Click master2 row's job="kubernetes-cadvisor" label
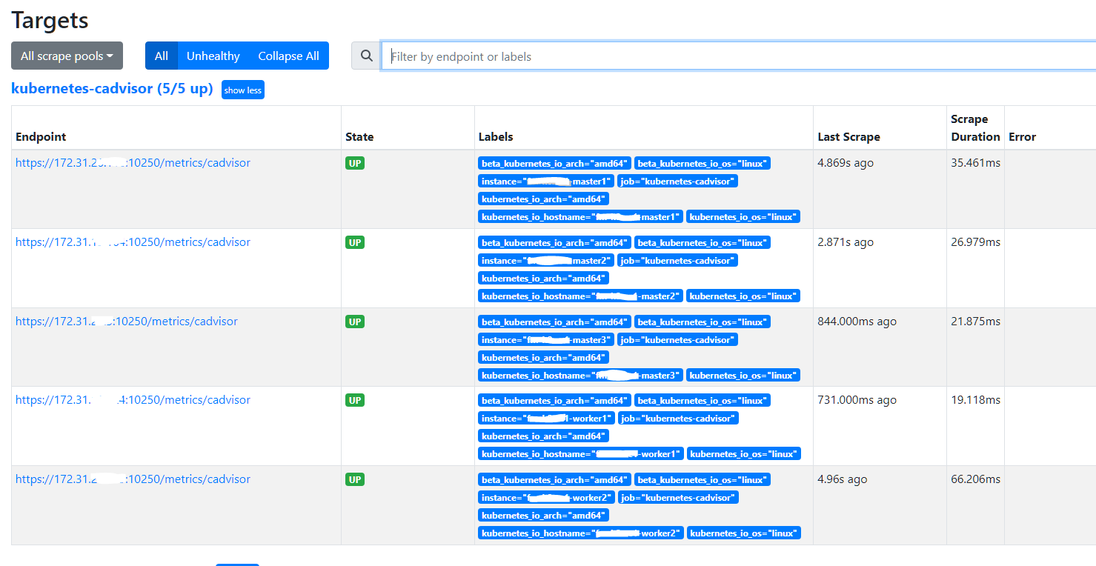The width and height of the screenshot is (1096, 566). (x=677, y=261)
